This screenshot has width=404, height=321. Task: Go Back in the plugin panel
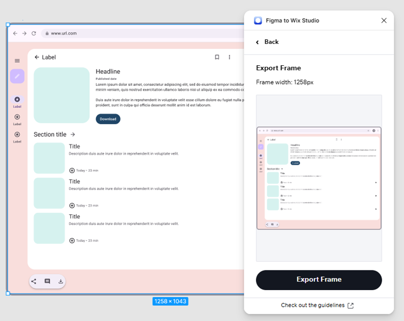click(268, 42)
